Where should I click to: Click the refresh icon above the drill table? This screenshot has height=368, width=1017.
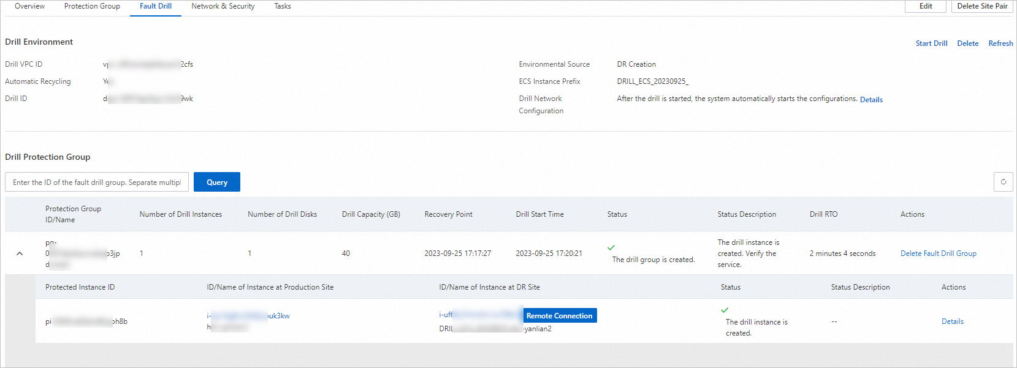pyautogui.click(x=1003, y=182)
